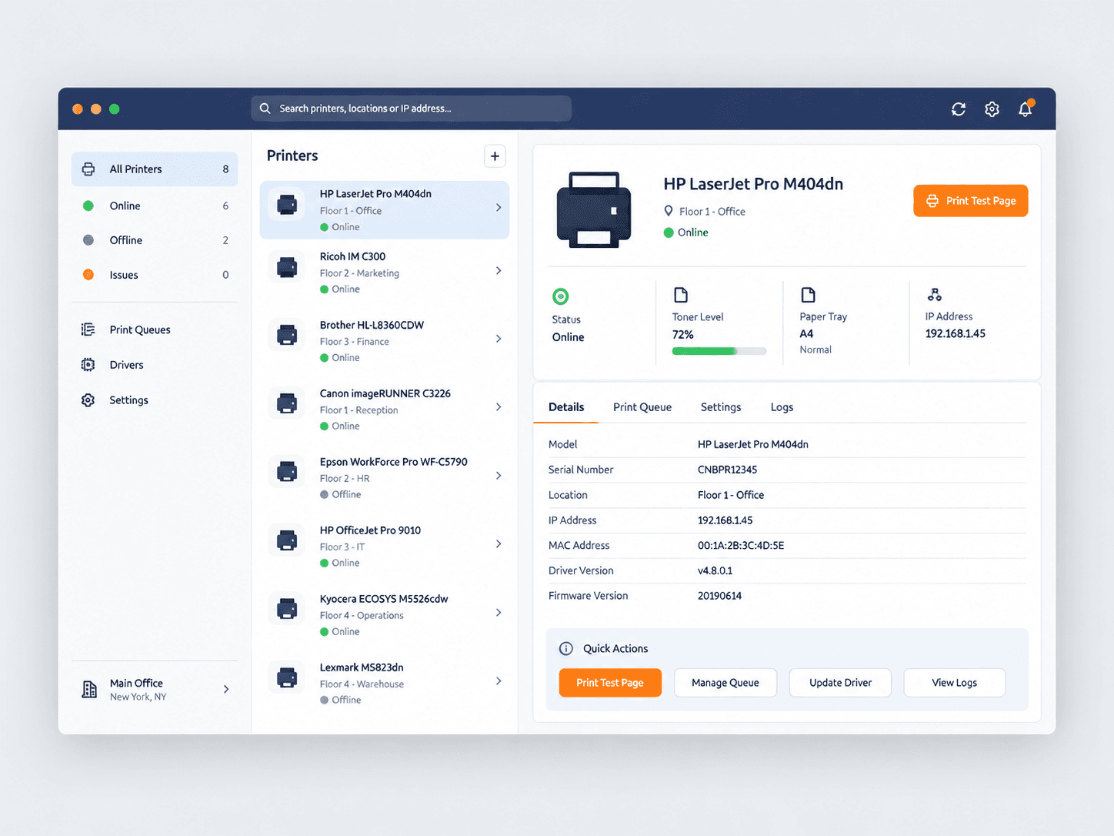Click the Update Driver button
This screenshot has height=836, width=1114.
[x=840, y=683]
